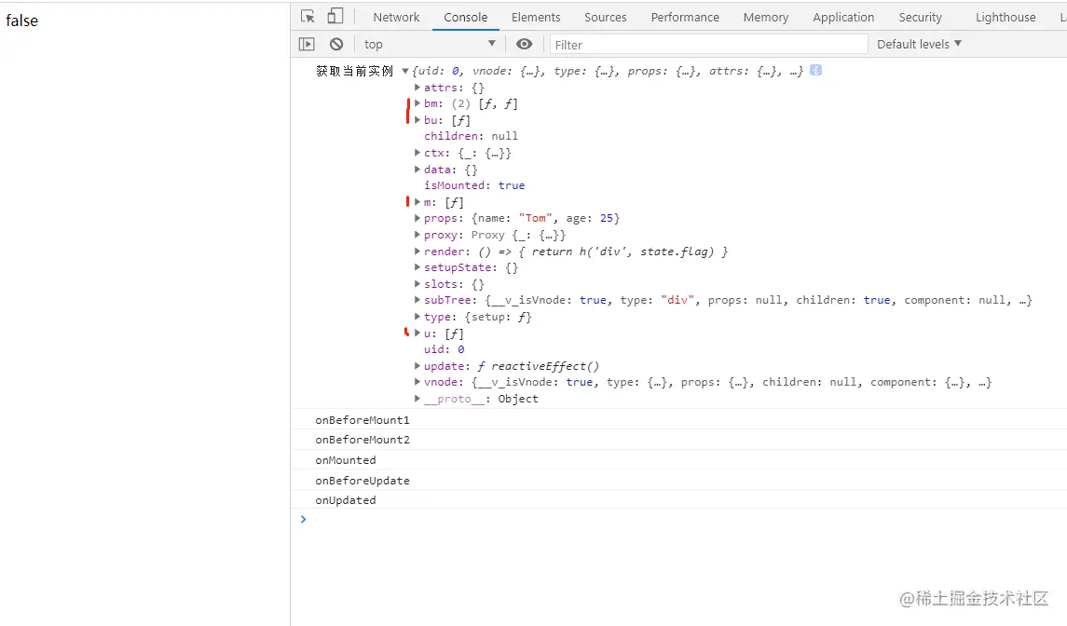
Task: Switch to the Performance tab
Action: pos(685,17)
